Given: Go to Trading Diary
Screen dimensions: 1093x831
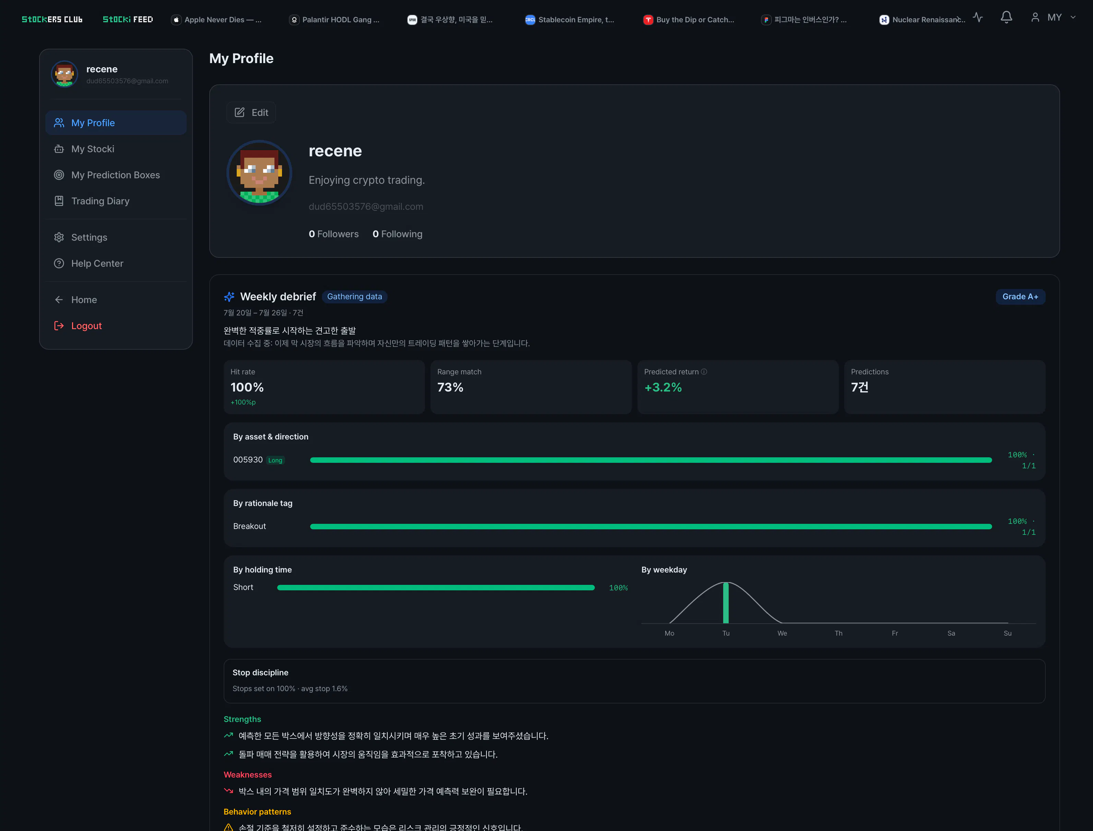Looking at the screenshot, I should (116, 201).
